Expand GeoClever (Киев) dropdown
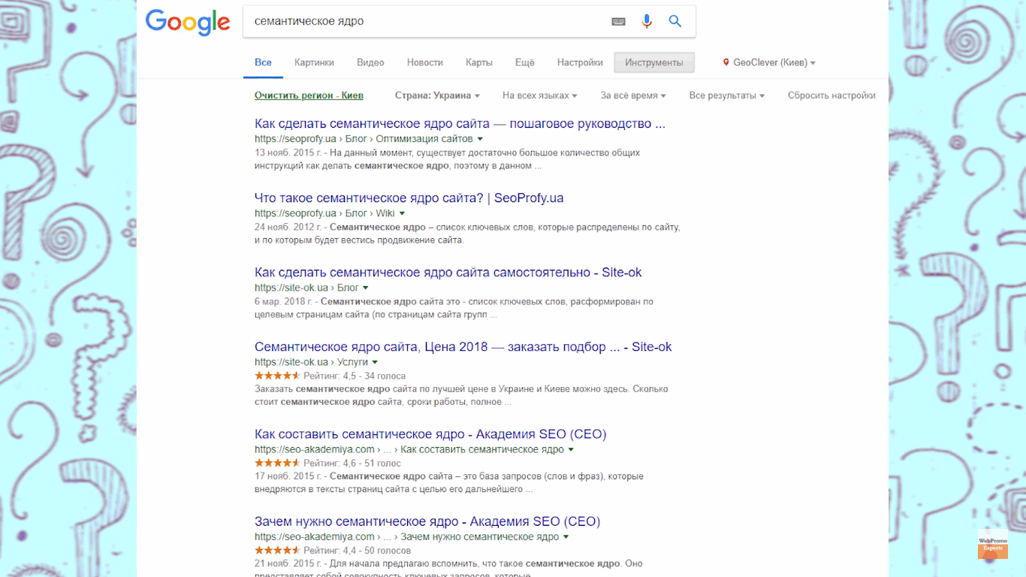The width and height of the screenshot is (1026, 577). pos(774,63)
